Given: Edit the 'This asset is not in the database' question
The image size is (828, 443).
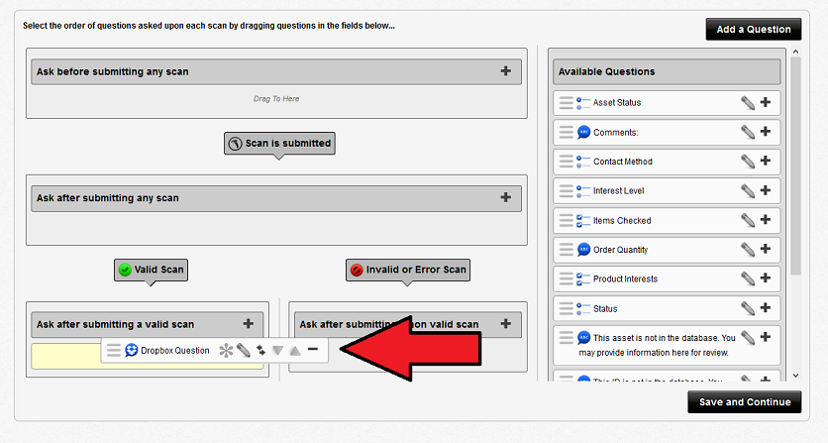Looking at the screenshot, I should (747, 337).
